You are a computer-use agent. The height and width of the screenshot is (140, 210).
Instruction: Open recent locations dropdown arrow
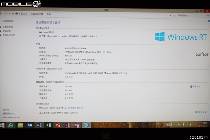pos(10,14)
